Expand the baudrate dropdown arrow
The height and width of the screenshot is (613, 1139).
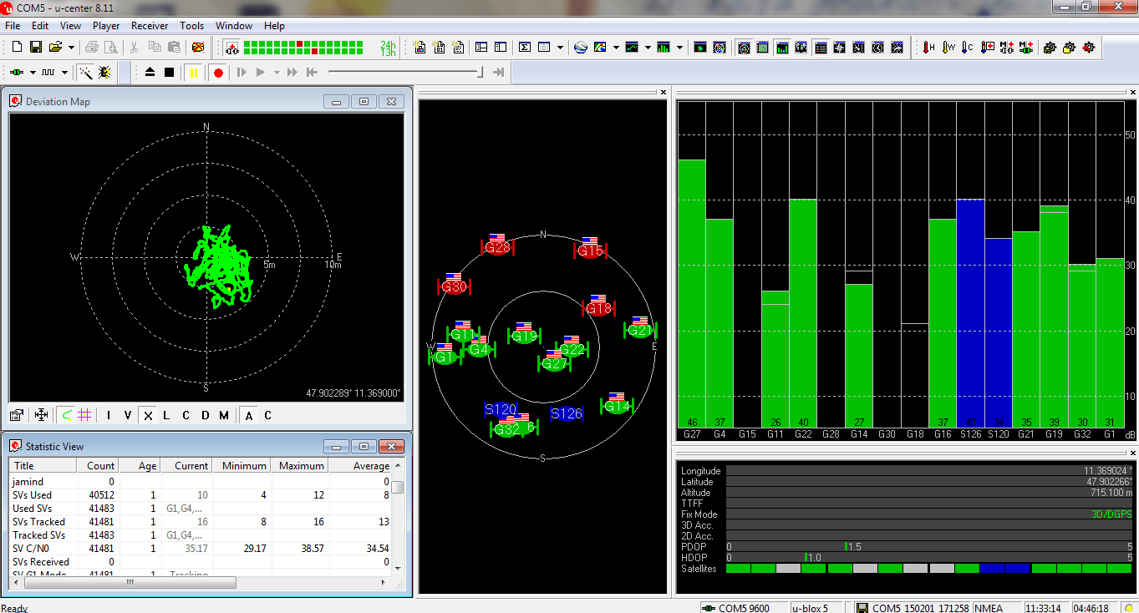(x=64, y=73)
